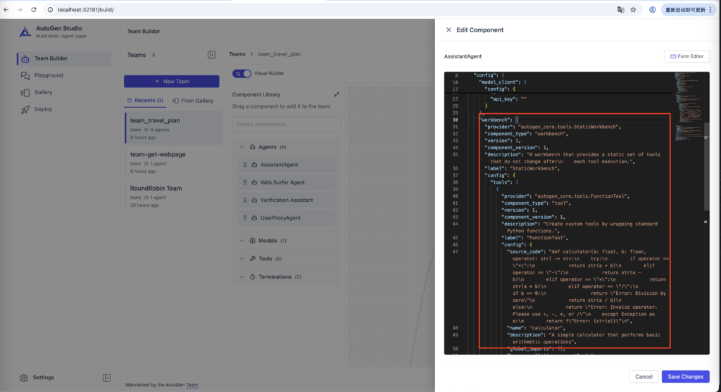Click the "name": "calculator" line
Viewport: 721px width, 392px height.
click(536, 328)
